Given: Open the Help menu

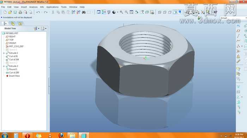Looking at the screenshot, I should pyautogui.click(x=82, y=7).
